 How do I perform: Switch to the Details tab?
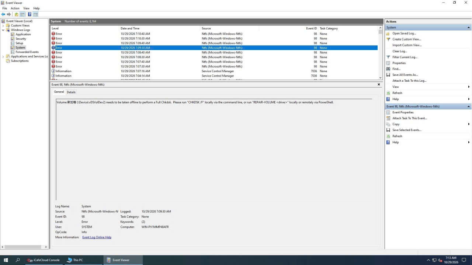tap(71, 92)
